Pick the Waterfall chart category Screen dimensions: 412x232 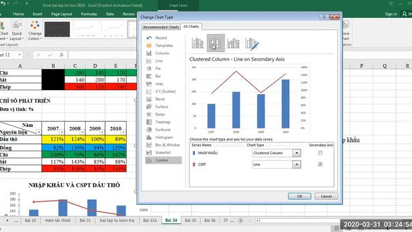(163, 152)
